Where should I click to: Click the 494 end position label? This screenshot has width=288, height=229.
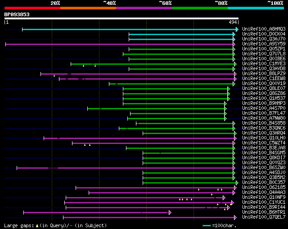pyautogui.click(x=233, y=22)
